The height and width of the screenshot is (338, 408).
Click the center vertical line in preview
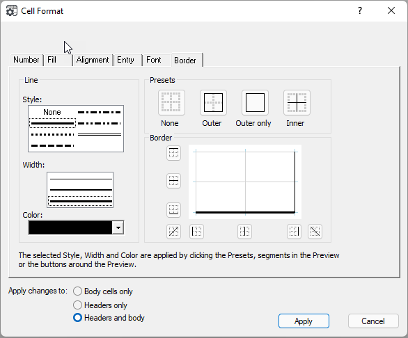pyautogui.click(x=245, y=182)
